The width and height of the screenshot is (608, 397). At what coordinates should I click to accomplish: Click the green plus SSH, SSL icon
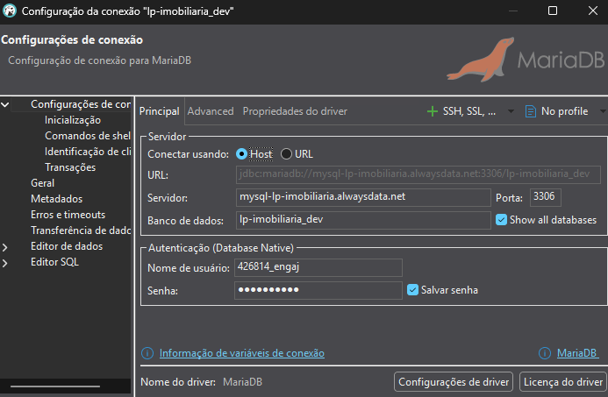432,111
